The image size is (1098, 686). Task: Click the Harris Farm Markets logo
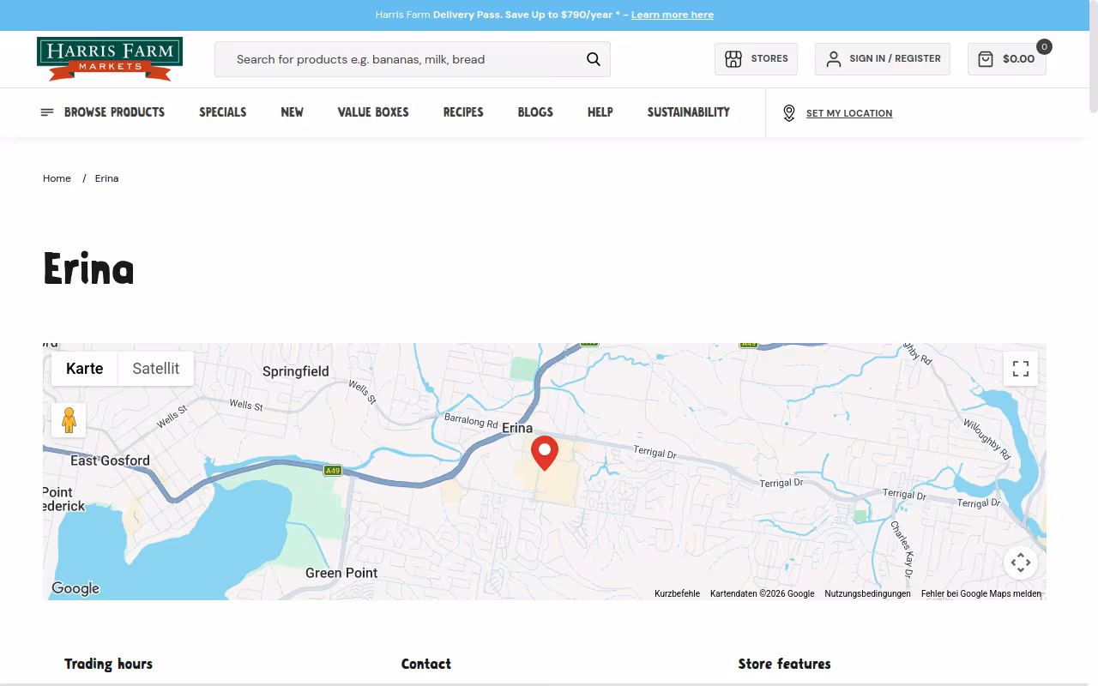(x=110, y=59)
